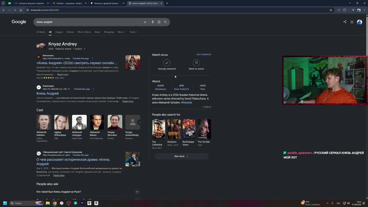Share results via share icon
This screenshot has height=207, width=368.
(x=345, y=22)
